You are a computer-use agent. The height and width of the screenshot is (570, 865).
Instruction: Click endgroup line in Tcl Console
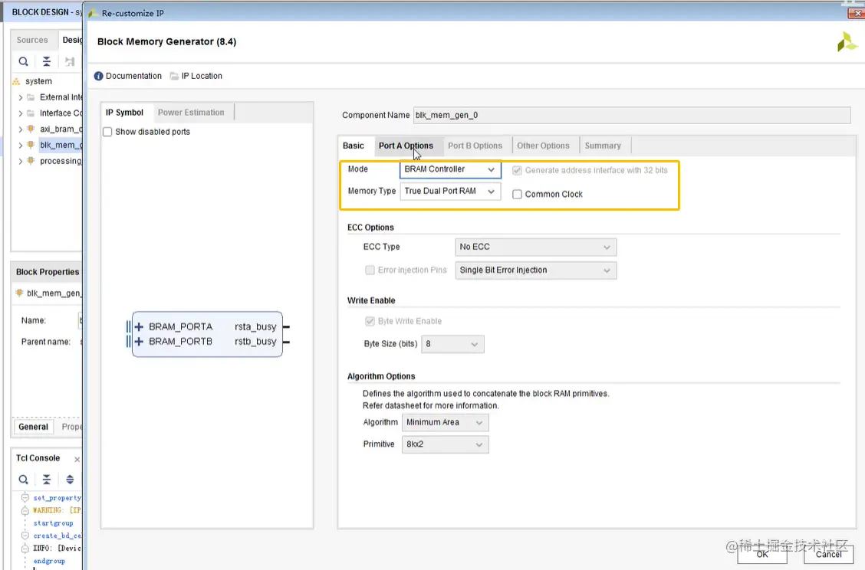[x=49, y=561]
